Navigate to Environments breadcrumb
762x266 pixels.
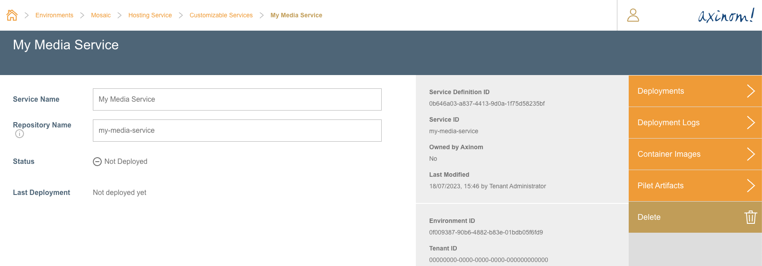point(54,15)
